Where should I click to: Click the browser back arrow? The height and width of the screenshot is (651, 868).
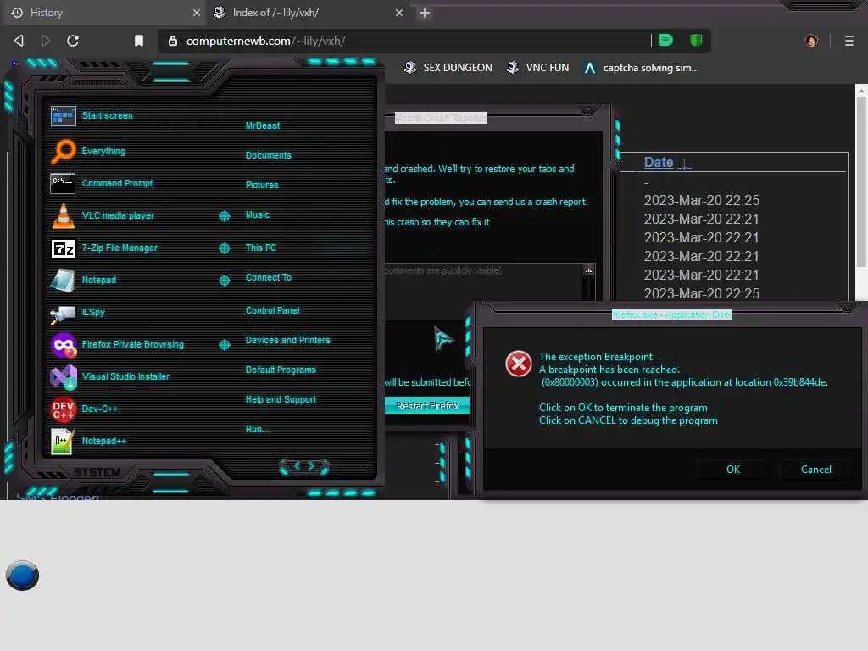[19, 41]
